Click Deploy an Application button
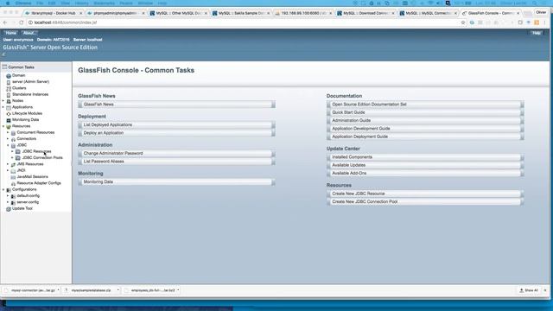This screenshot has width=553, height=311. 176,133
